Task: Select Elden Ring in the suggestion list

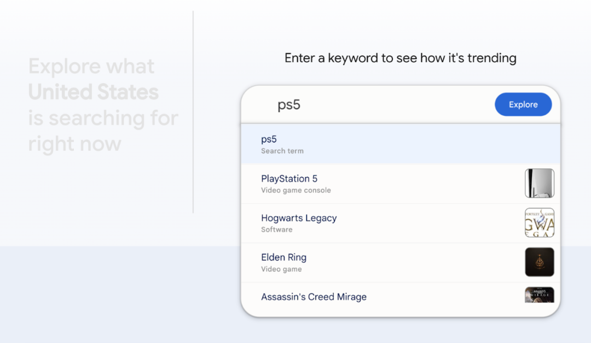Action: (x=283, y=257)
